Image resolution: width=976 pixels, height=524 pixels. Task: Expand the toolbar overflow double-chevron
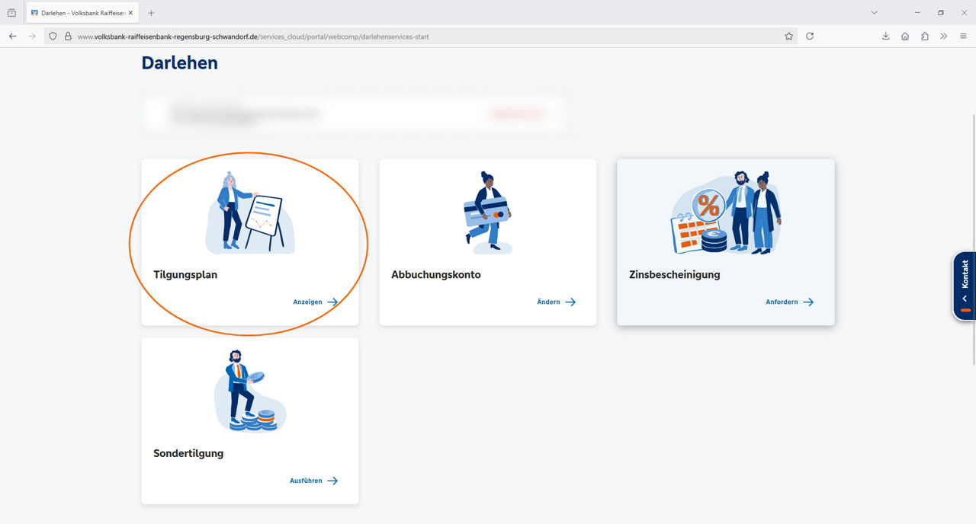point(944,36)
